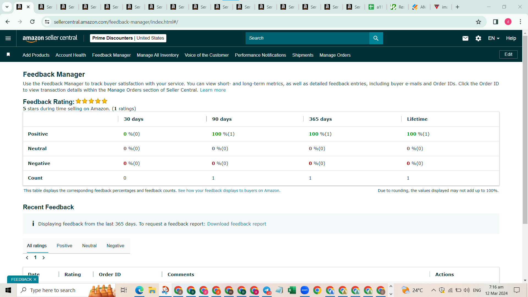Go to the next feedback page arrow
Screen dimensions: 528x297
click(x=43, y=258)
